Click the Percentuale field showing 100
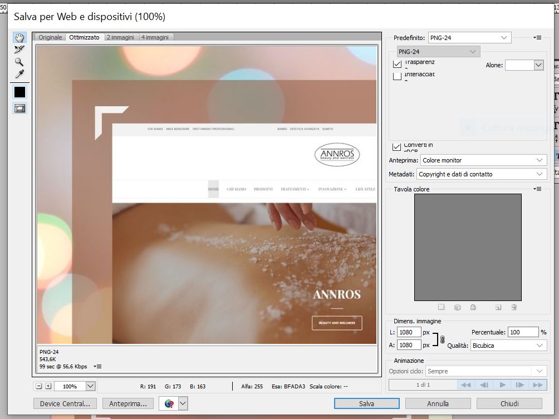 (x=523, y=332)
